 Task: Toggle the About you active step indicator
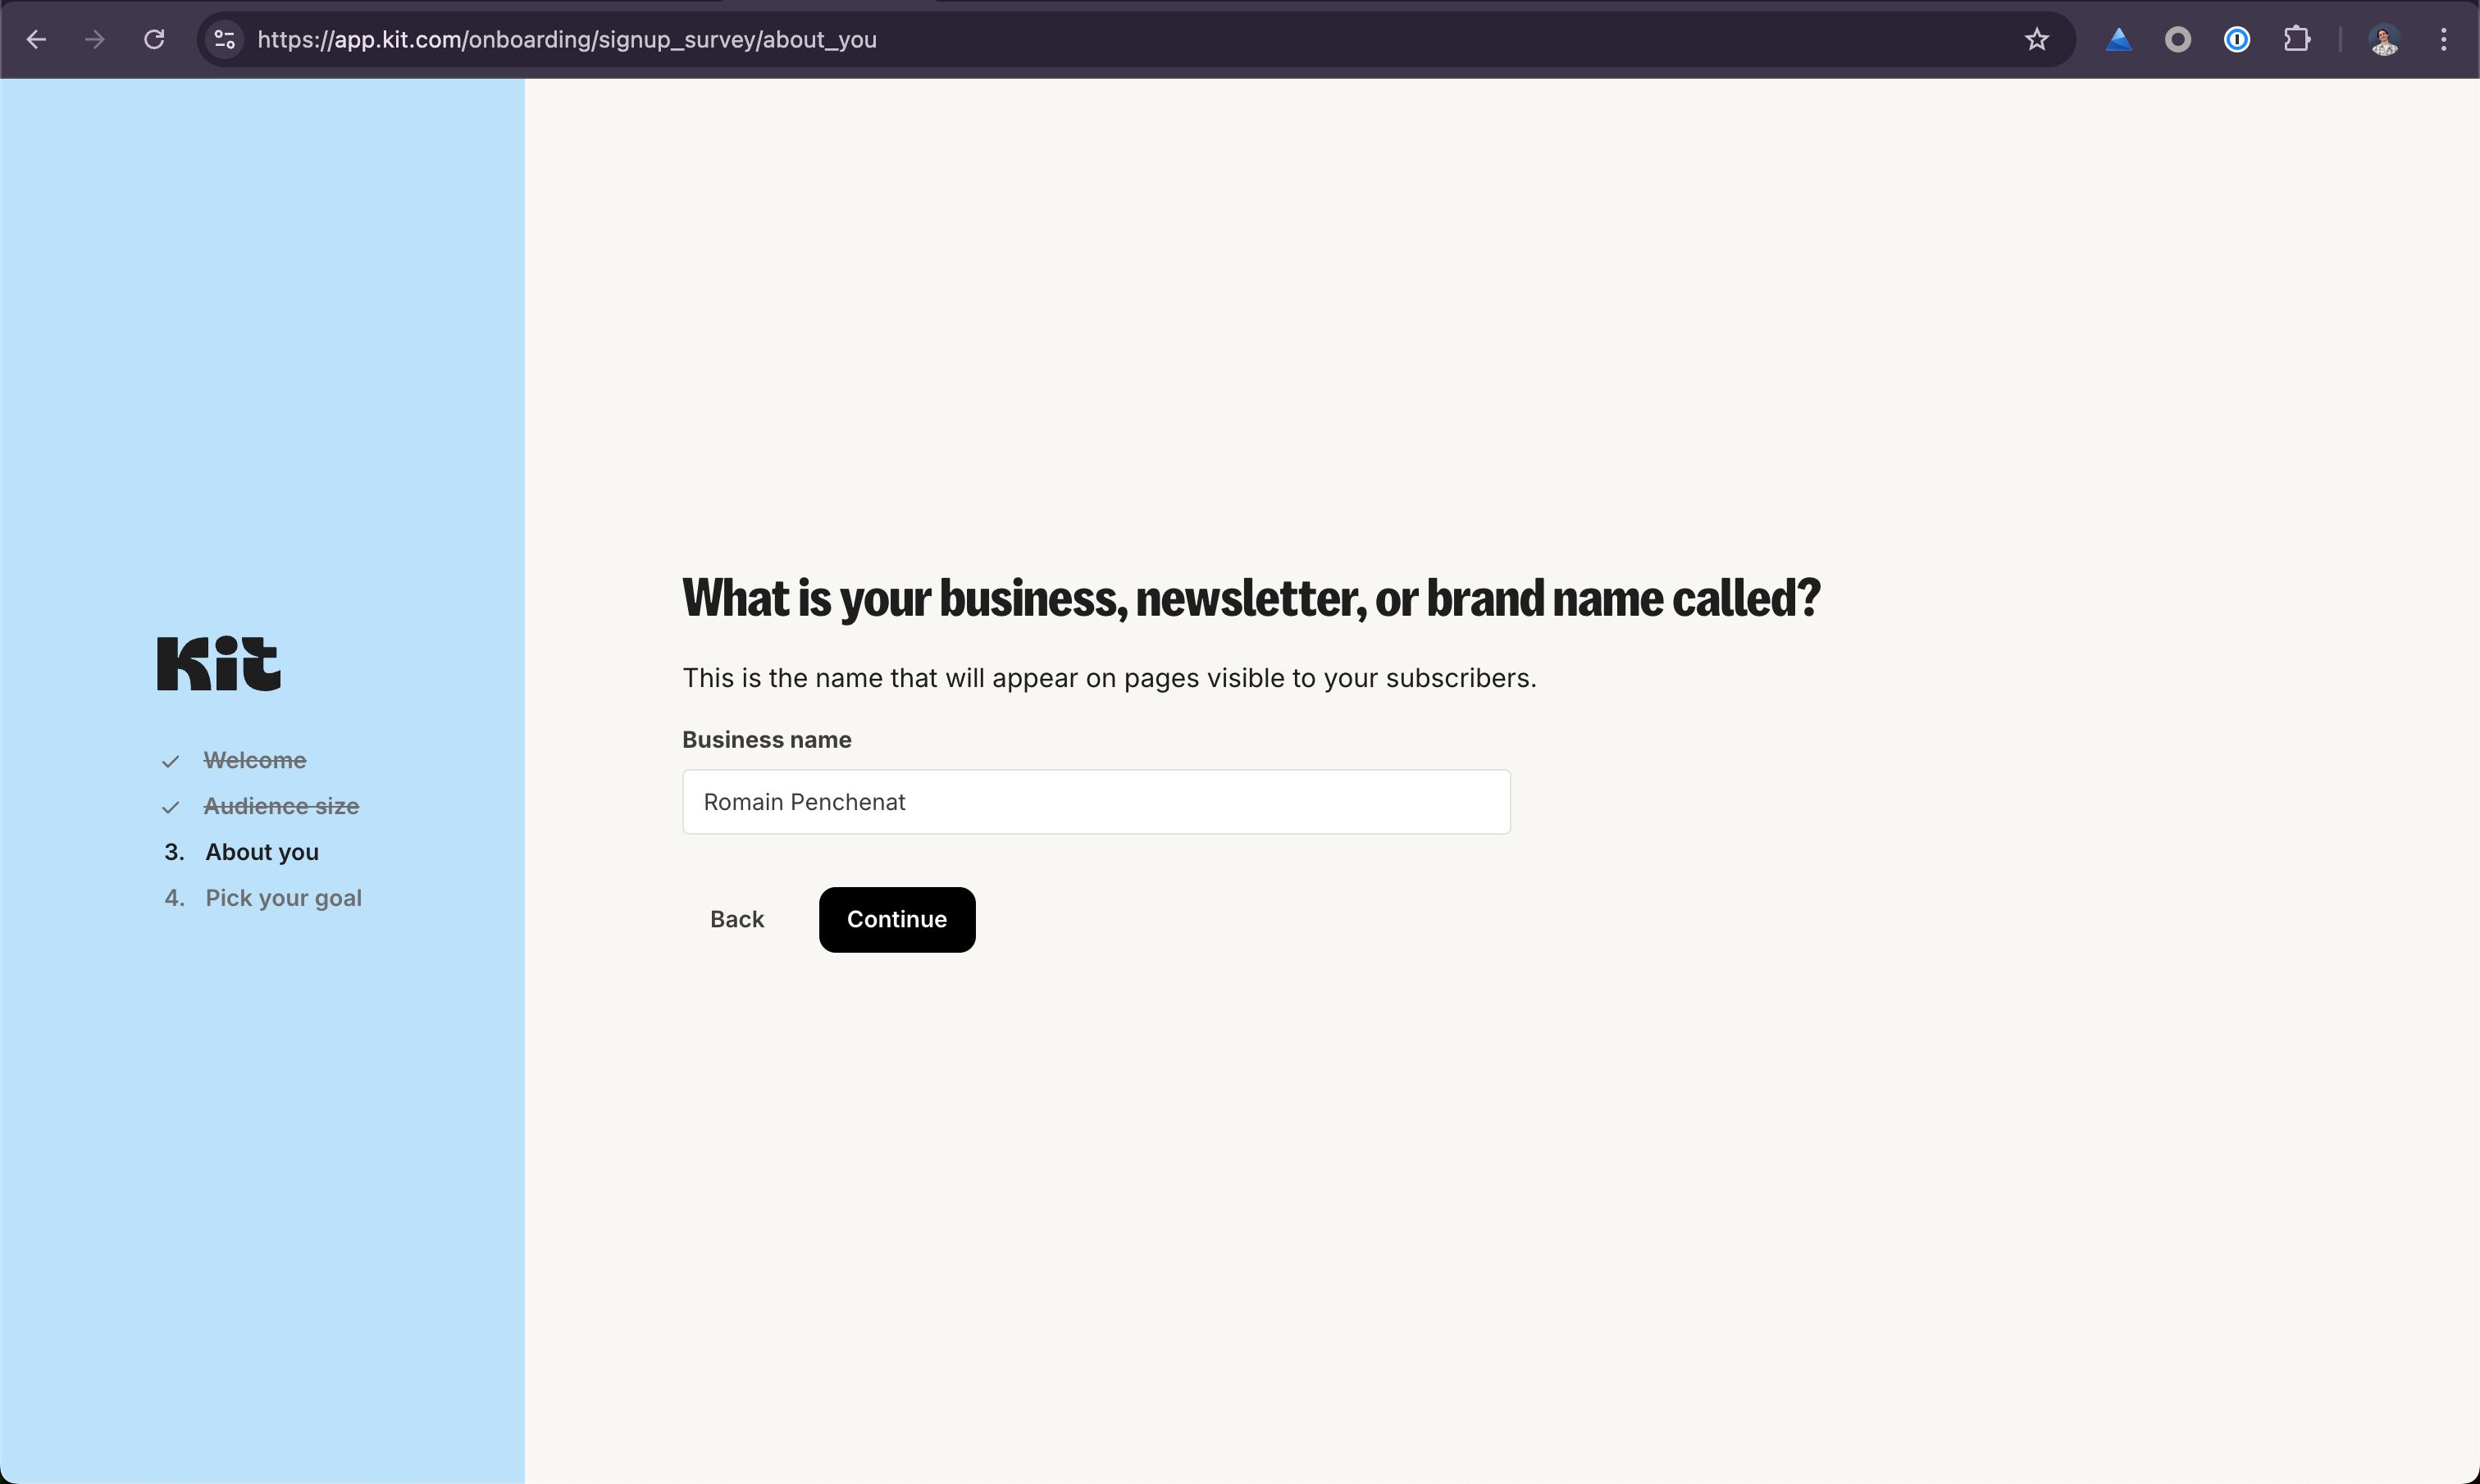click(262, 852)
